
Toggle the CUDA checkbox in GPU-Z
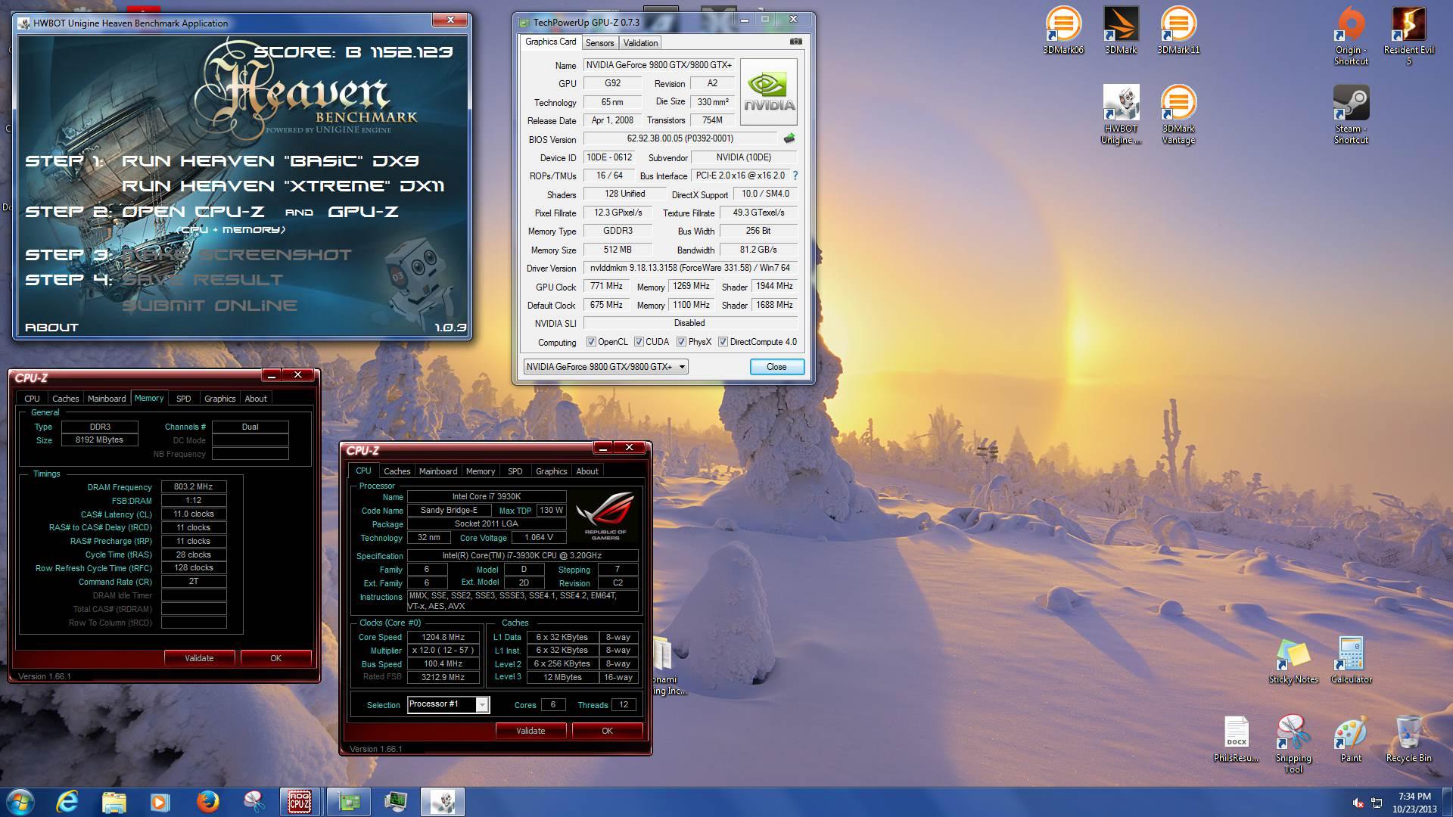(x=639, y=342)
